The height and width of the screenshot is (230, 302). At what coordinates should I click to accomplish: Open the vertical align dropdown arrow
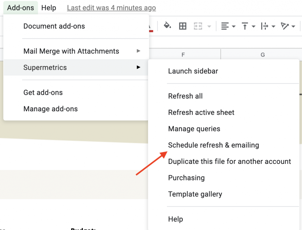pos(254,27)
